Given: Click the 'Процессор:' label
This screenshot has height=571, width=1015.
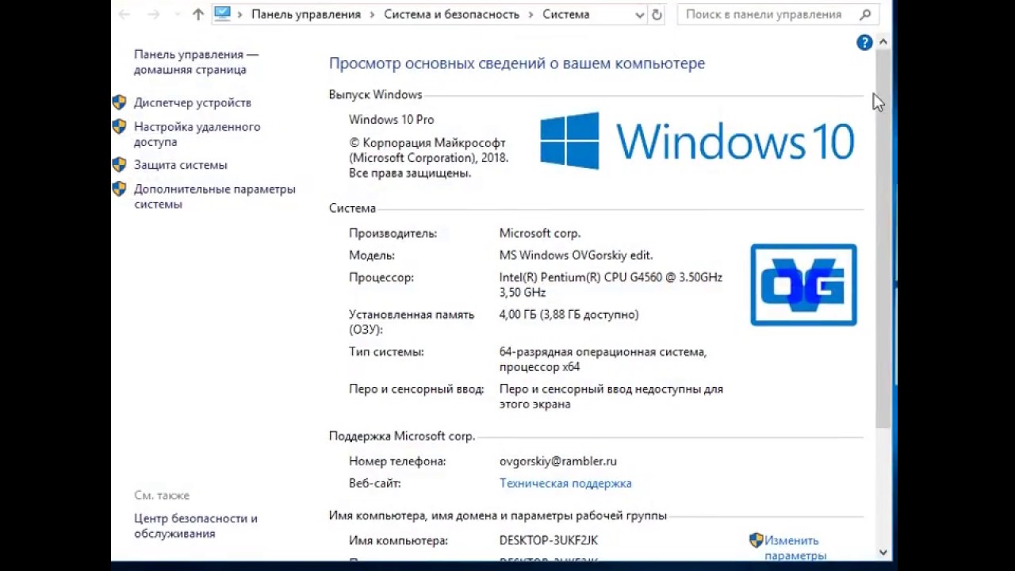Looking at the screenshot, I should point(381,278).
